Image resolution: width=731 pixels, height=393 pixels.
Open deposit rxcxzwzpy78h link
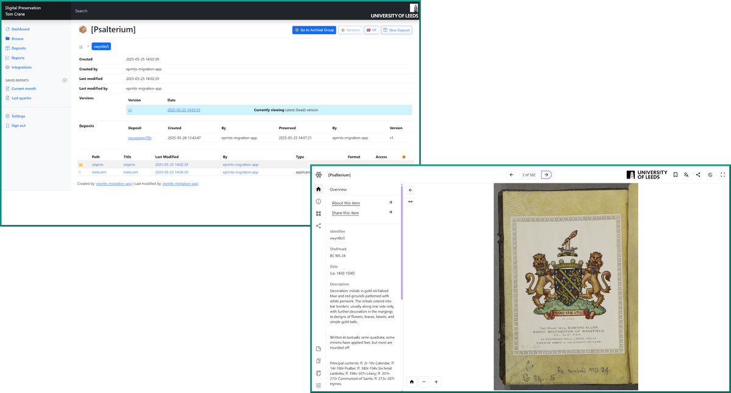pos(141,138)
